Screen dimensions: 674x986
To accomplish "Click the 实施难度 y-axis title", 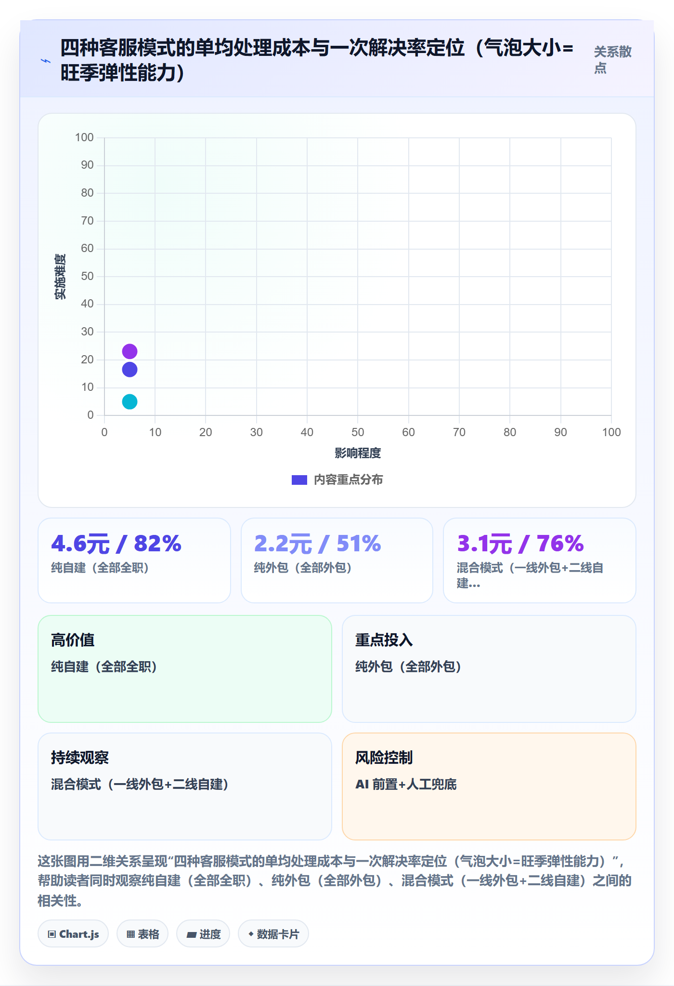I will (60, 277).
